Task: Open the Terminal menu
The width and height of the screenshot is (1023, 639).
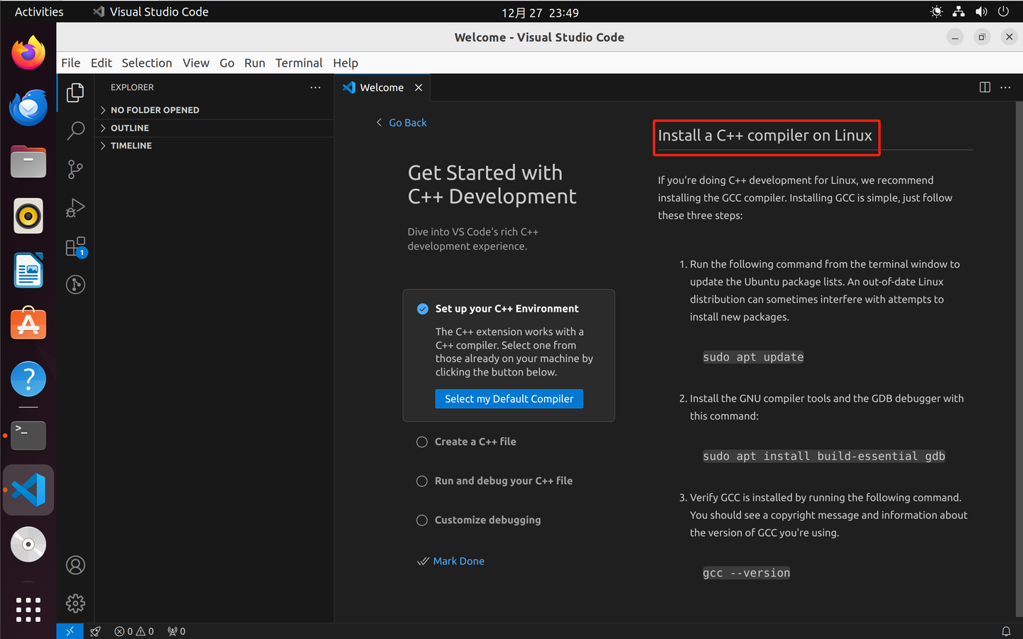Action: (298, 62)
